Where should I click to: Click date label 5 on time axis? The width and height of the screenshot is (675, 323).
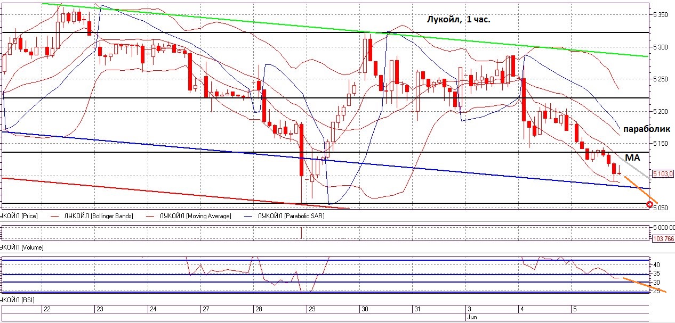574,309
